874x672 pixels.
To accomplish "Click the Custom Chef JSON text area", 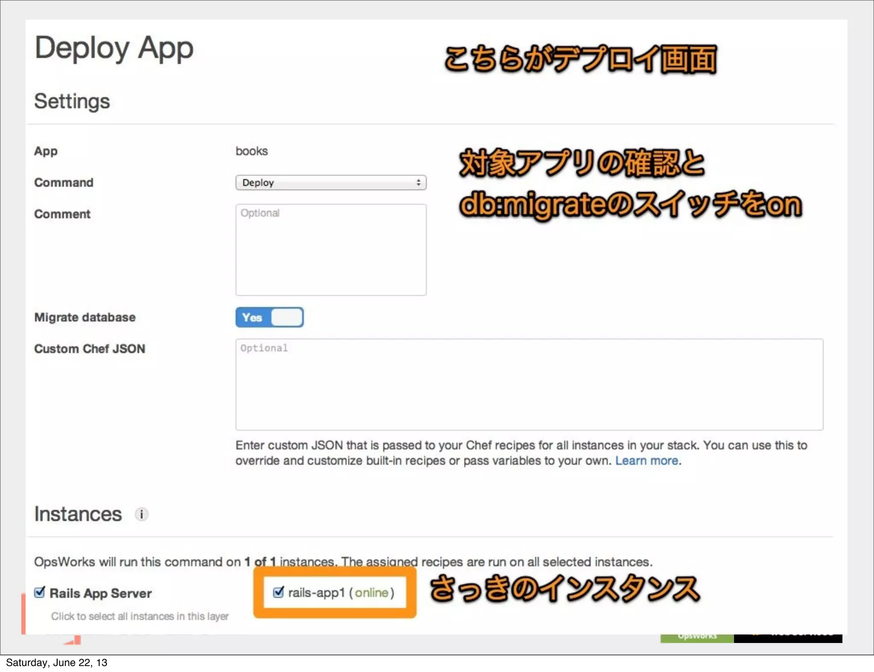I will pyautogui.click(x=529, y=384).
